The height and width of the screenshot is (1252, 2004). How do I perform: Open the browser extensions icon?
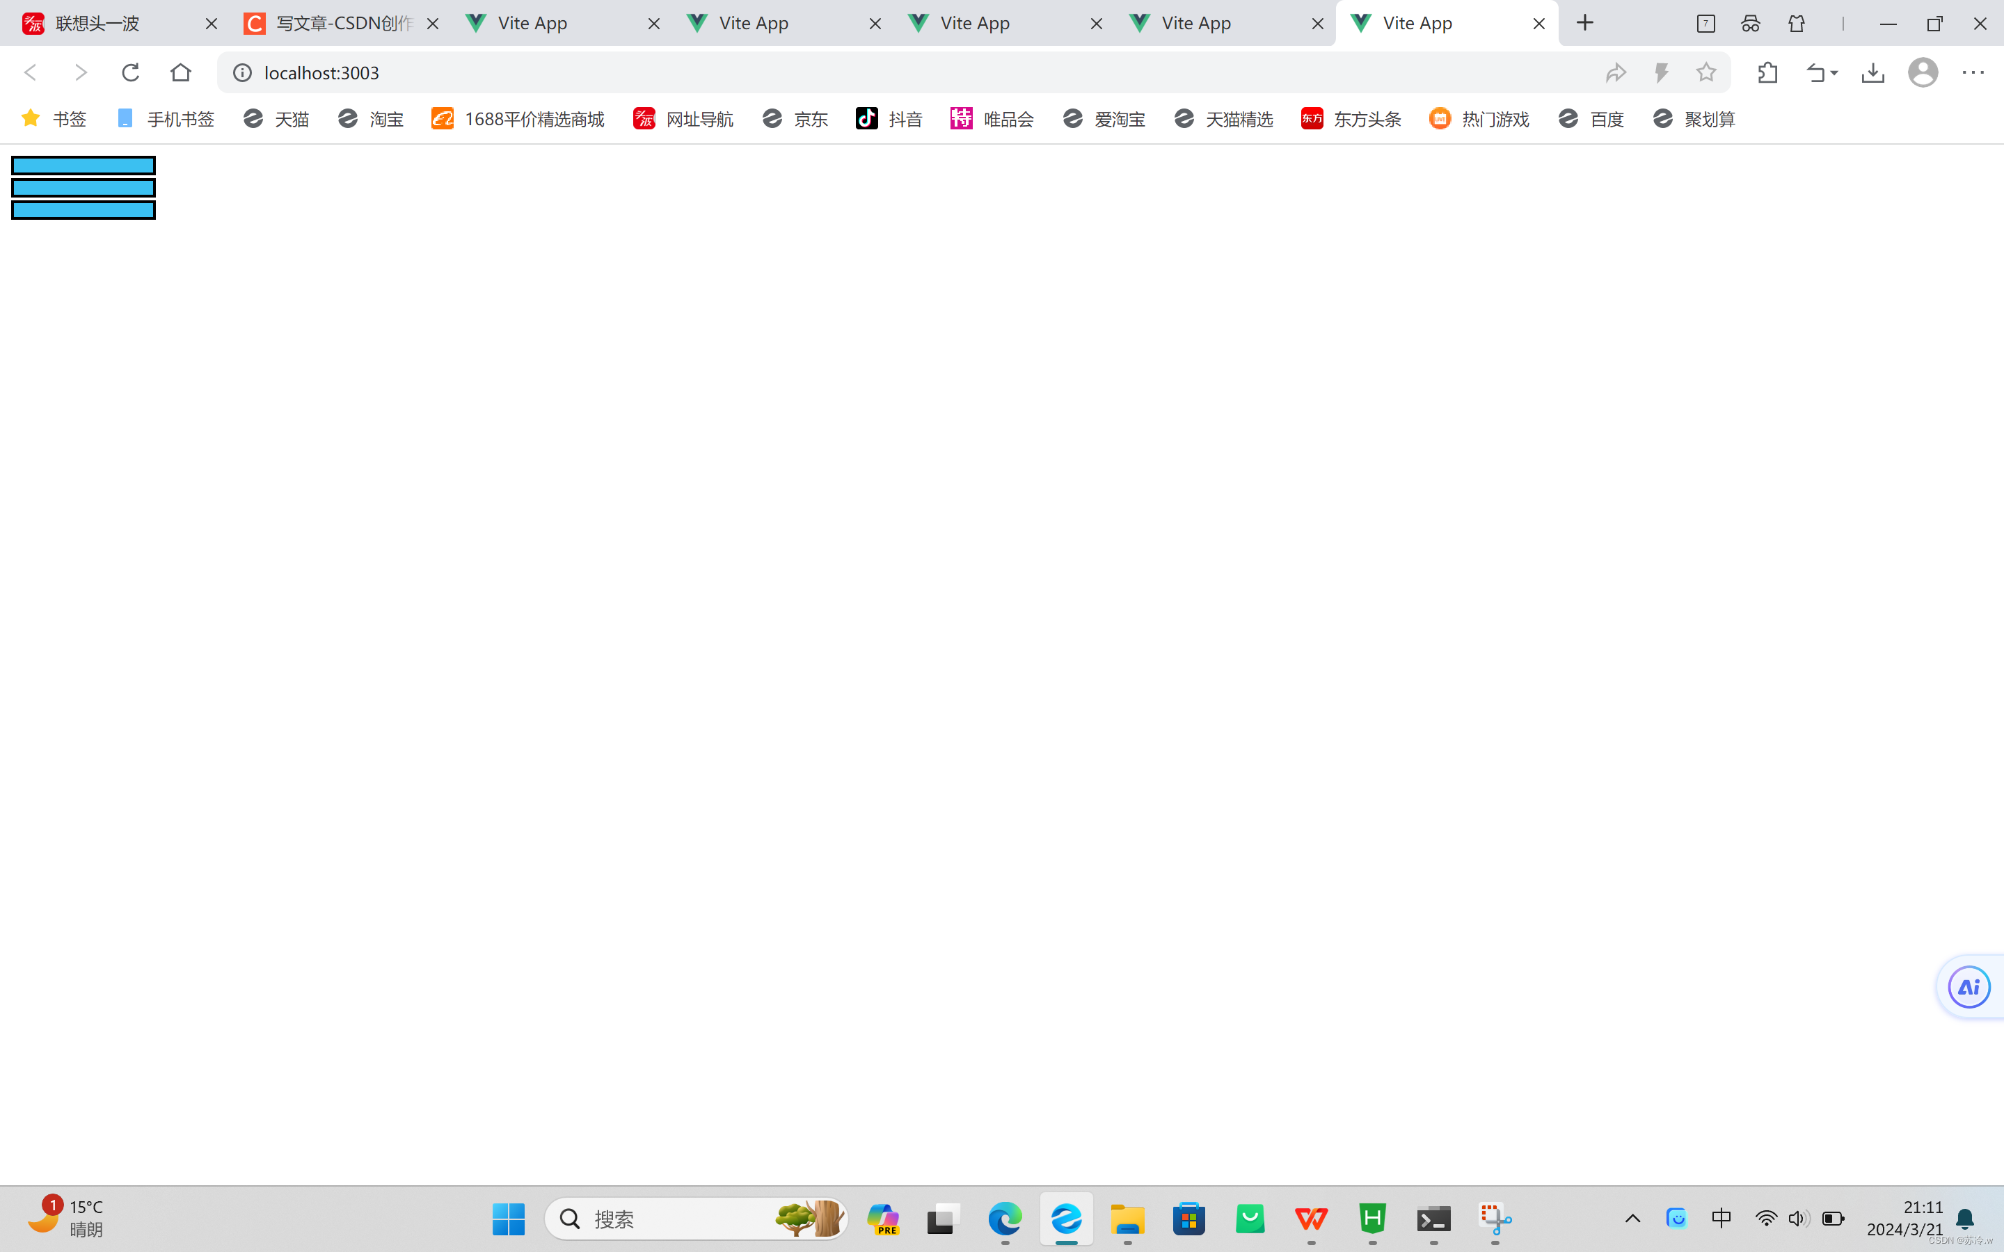pyautogui.click(x=1767, y=72)
